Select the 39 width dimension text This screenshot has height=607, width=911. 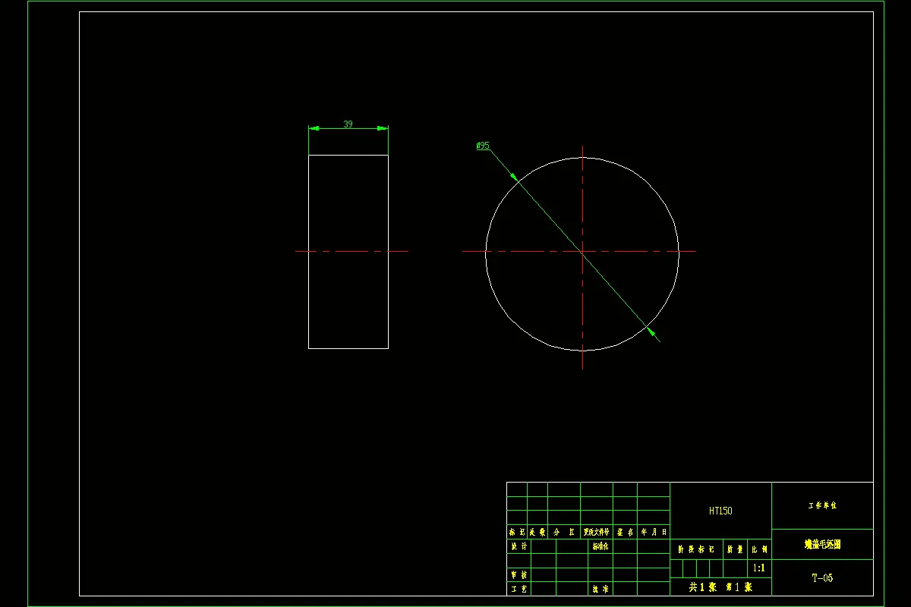pyautogui.click(x=348, y=124)
